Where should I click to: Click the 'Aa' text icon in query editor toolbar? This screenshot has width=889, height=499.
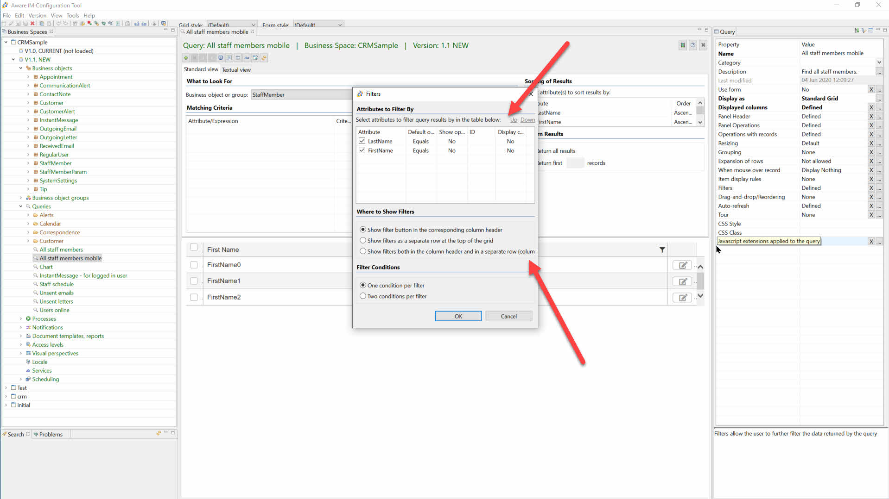coord(247,58)
